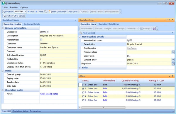Select the Quotation Lines tab
Screen dimensions: 176x114
[x=88, y=24]
